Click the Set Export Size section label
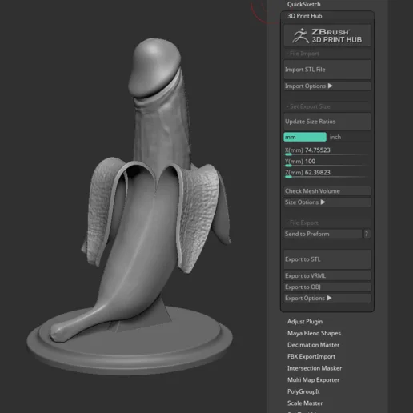 (x=308, y=106)
